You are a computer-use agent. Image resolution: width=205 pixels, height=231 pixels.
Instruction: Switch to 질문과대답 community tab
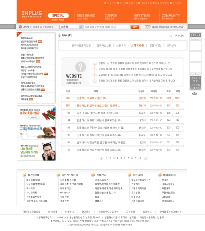point(155,45)
